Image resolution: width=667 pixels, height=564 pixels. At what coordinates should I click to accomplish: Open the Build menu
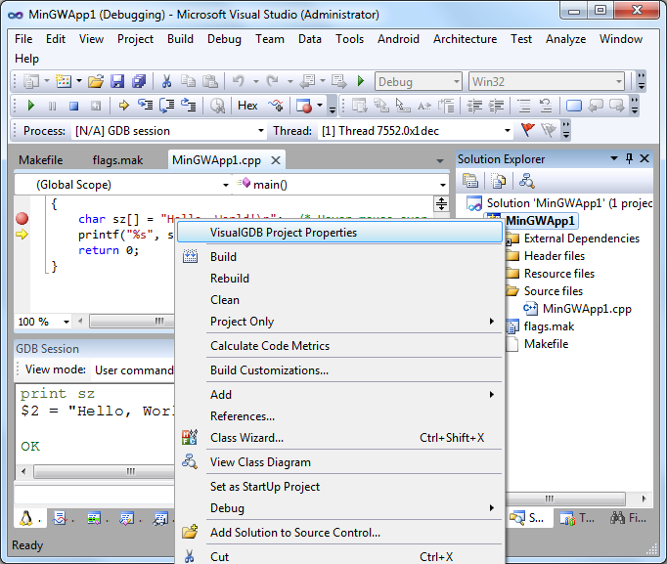pos(180,39)
